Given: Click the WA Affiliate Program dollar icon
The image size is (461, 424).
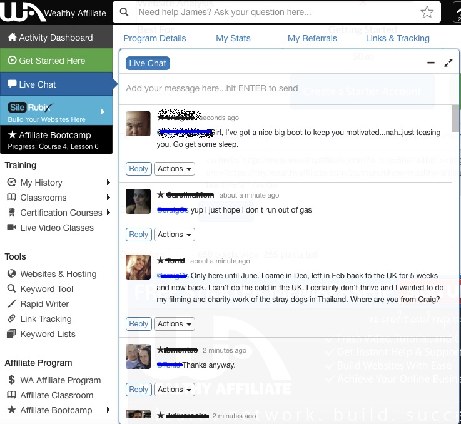Looking at the screenshot, I should click(x=11, y=380).
